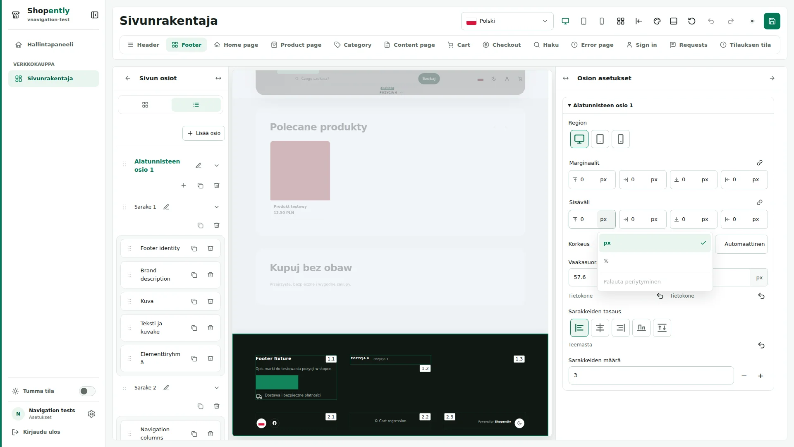
Task: Delete the Footer identity element
Action: coord(210,248)
